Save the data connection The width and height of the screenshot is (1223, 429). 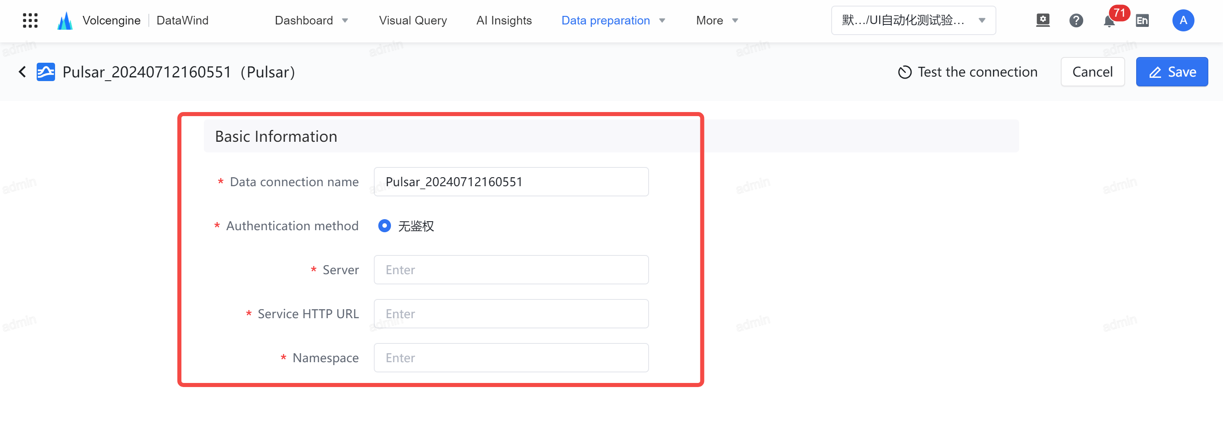click(x=1171, y=72)
